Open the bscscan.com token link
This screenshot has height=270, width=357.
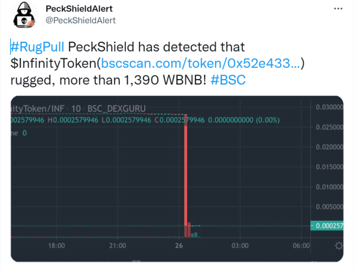201,63
